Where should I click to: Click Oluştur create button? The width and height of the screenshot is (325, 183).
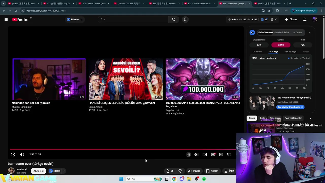(291, 20)
